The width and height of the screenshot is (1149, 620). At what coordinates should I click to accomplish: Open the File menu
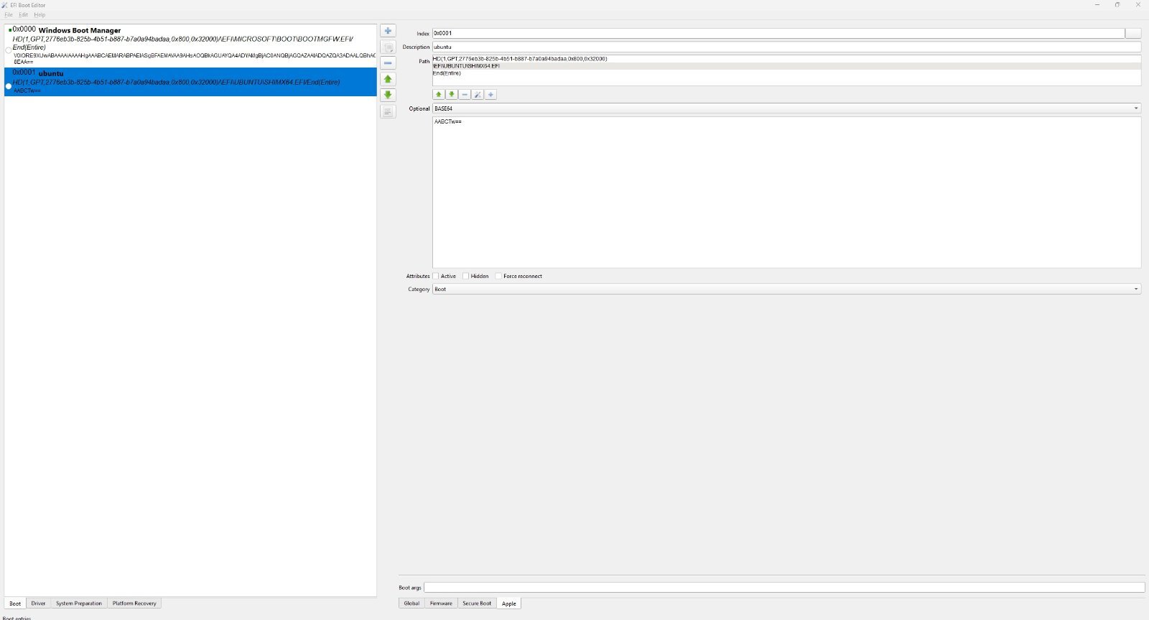tap(9, 14)
